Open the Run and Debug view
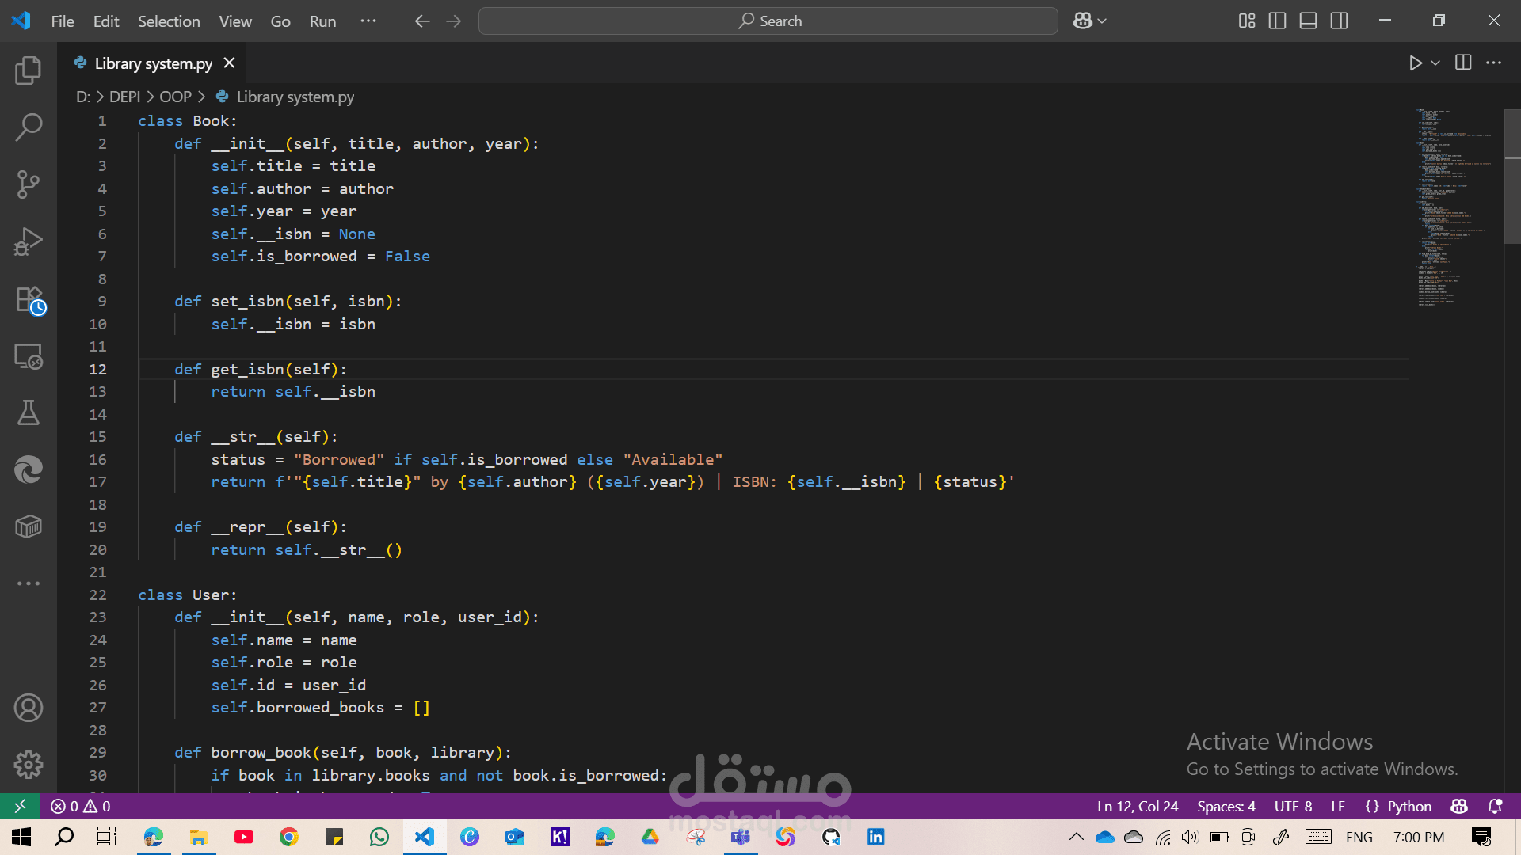This screenshot has height=855, width=1521. pos(29,241)
